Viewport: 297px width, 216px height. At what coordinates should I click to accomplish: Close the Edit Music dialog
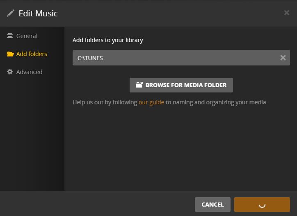click(x=287, y=13)
